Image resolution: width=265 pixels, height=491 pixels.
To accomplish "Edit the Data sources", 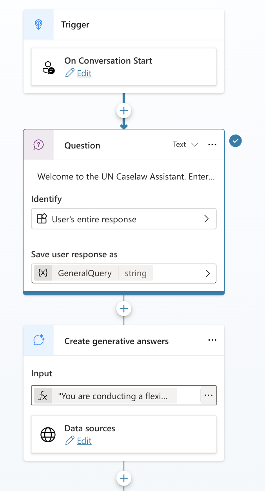I will coord(84,441).
